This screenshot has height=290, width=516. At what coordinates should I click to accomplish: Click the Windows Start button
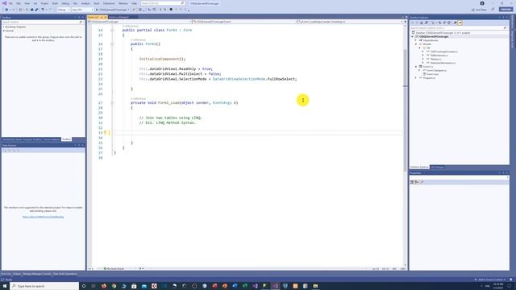[5, 286]
